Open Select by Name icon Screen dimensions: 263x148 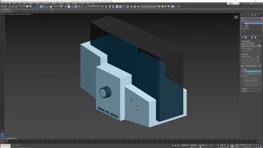pyautogui.click(x=30, y=7)
